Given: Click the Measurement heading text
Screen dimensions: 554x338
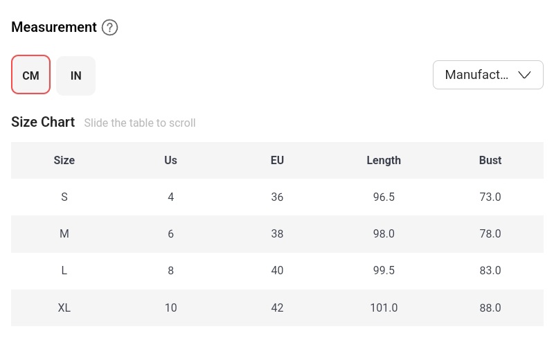Looking at the screenshot, I should [54, 28].
